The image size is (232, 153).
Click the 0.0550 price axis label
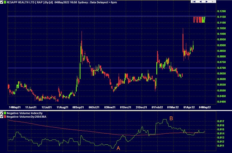[x=222, y=85]
